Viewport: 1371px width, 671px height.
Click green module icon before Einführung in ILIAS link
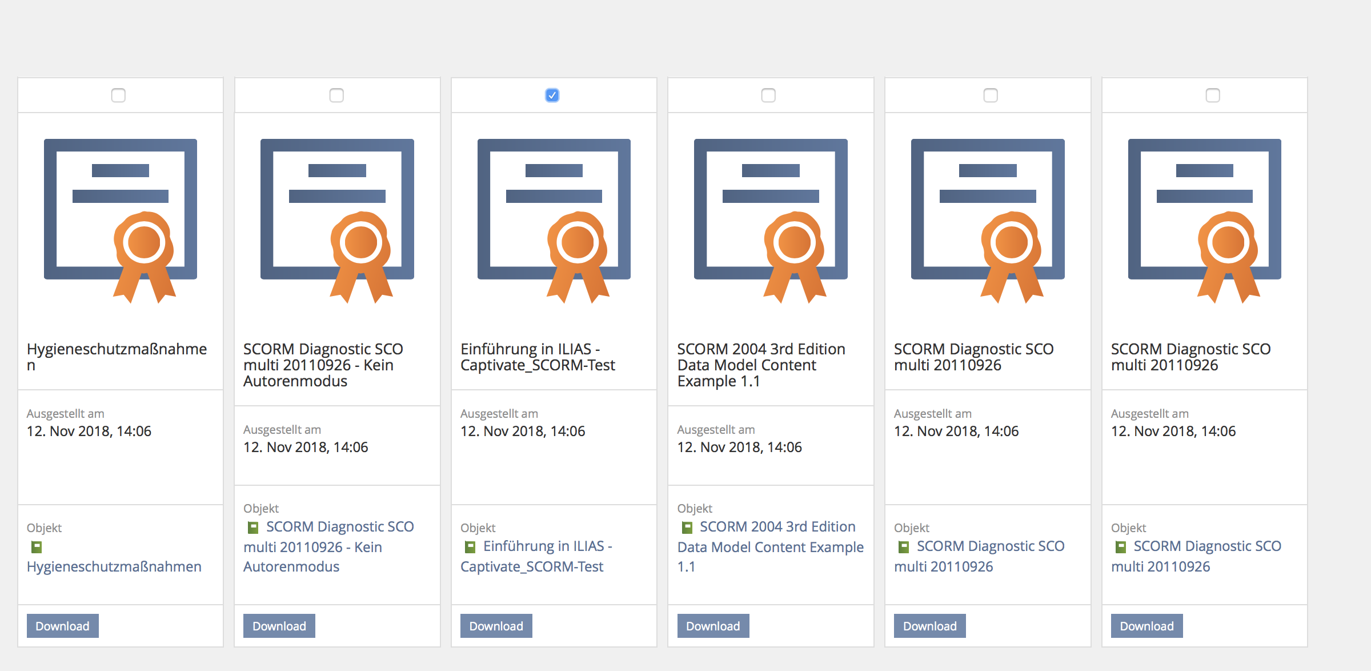(470, 547)
